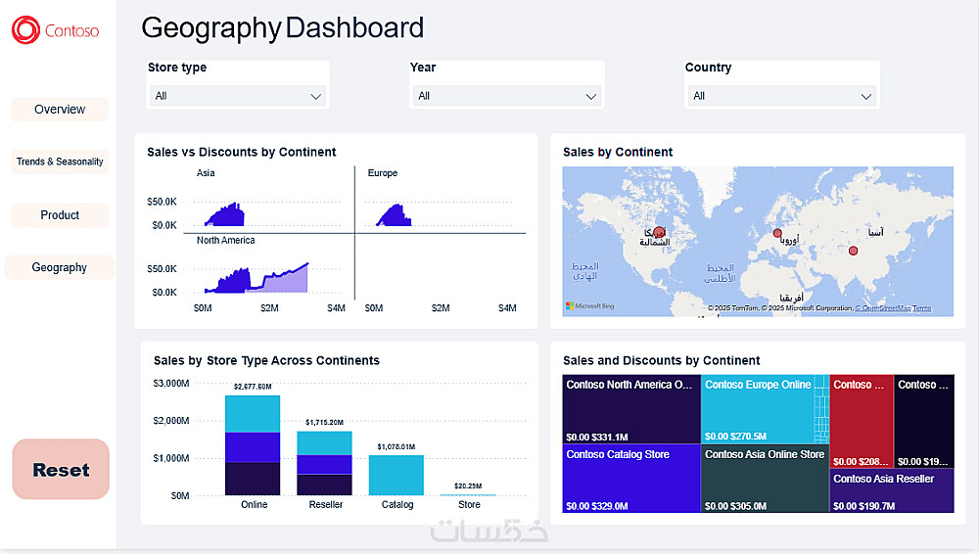The width and height of the screenshot is (979, 554).
Task: Click the $3,000M axis label
Action: coord(171,383)
